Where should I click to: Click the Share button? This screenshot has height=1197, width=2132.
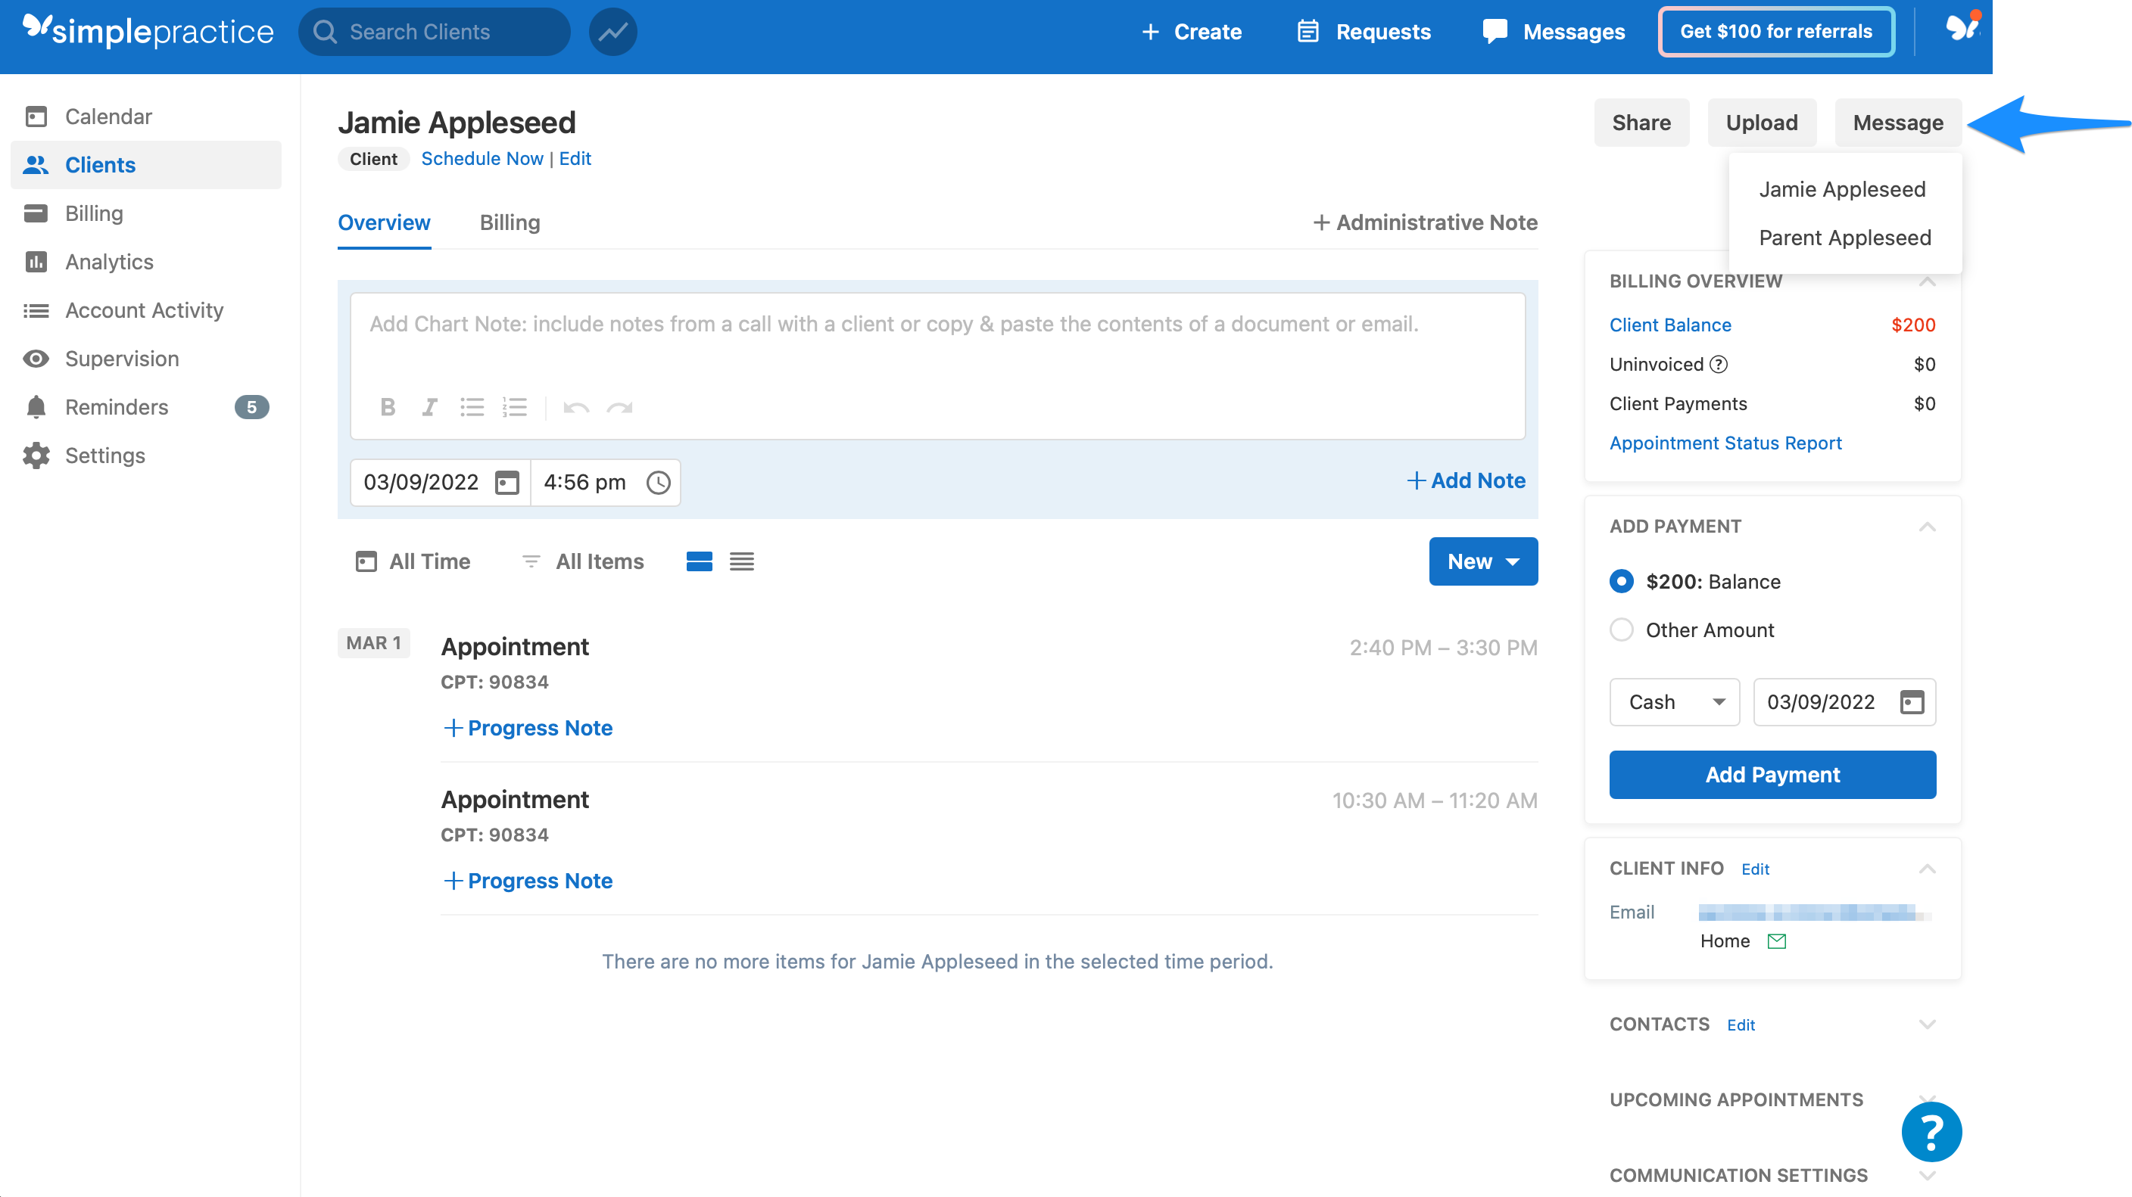click(1641, 123)
